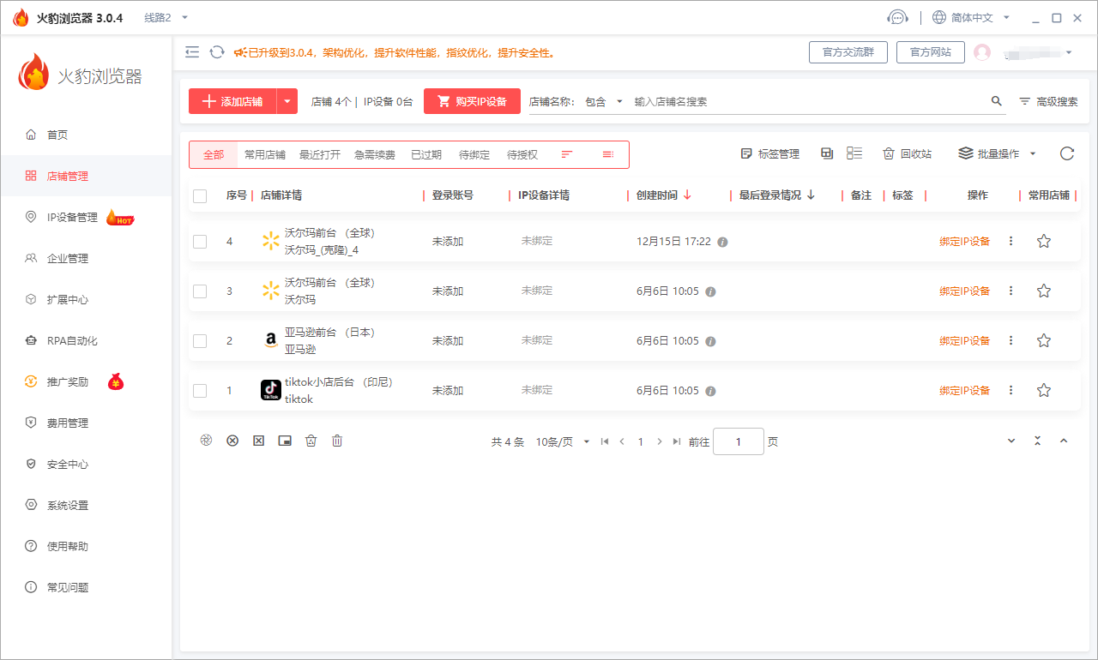
Task: Open the 标签管理 tag manager
Action: [x=769, y=153]
